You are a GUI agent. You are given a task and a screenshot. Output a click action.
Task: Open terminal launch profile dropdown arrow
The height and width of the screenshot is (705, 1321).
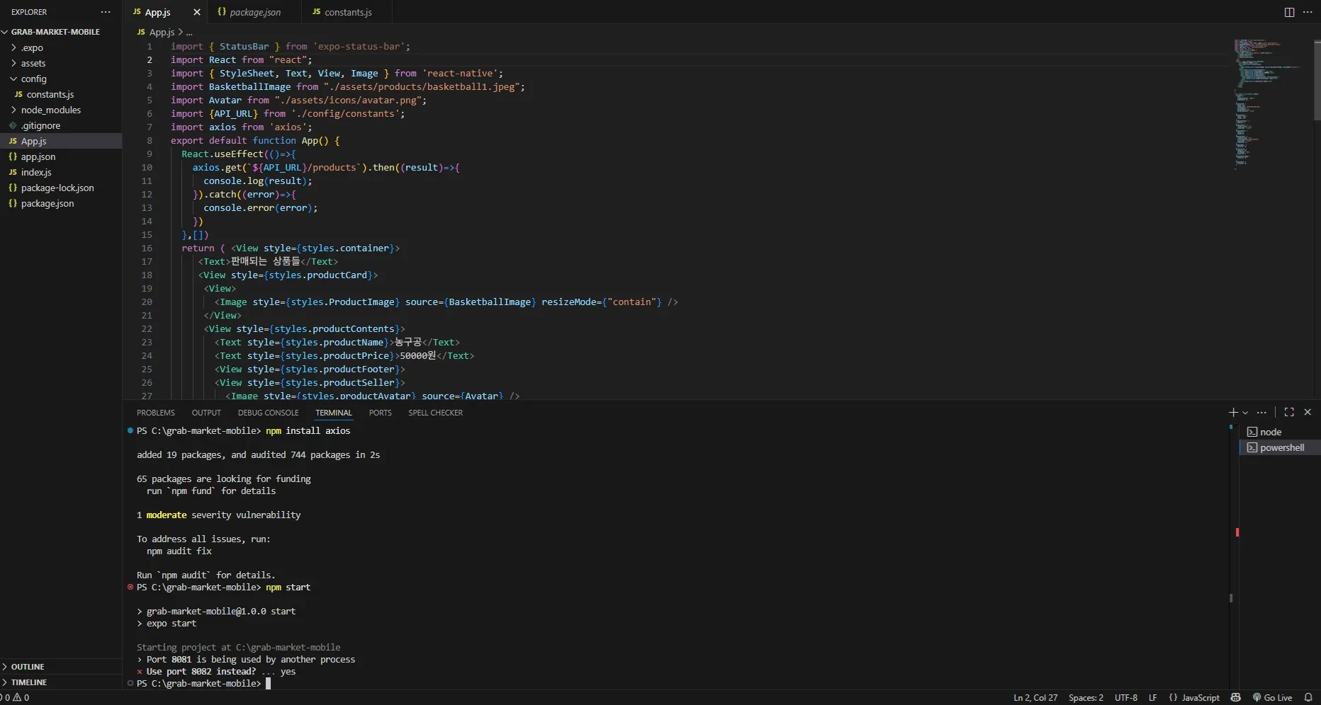click(x=1245, y=413)
